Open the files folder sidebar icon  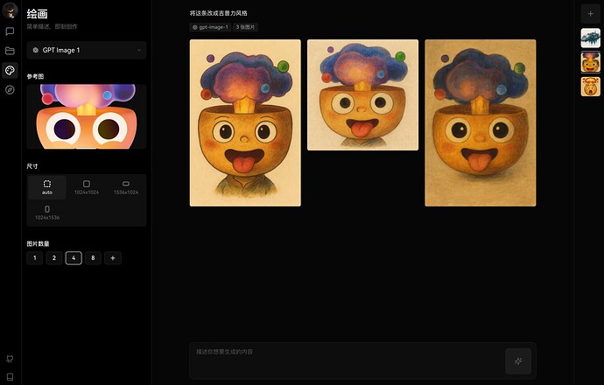tap(10, 51)
